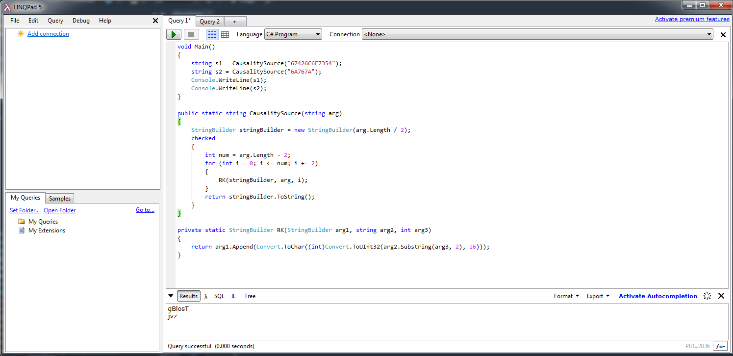733x356 pixels.
Task: Click the LINQPad 5 title bar icon
Action: point(7,7)
